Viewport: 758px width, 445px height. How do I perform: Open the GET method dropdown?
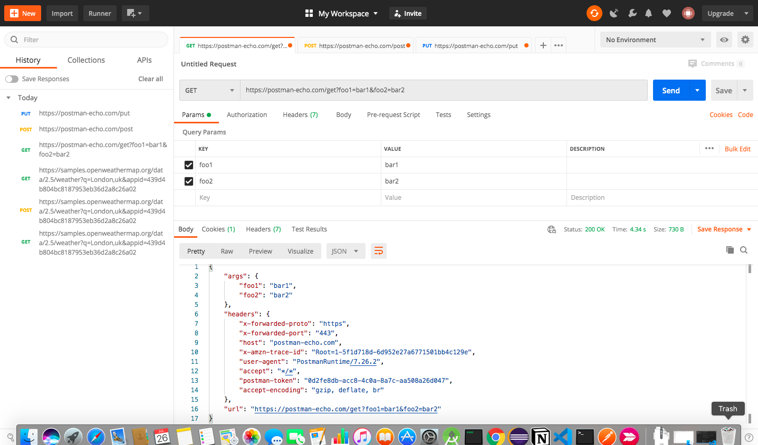tap(210, 90)
